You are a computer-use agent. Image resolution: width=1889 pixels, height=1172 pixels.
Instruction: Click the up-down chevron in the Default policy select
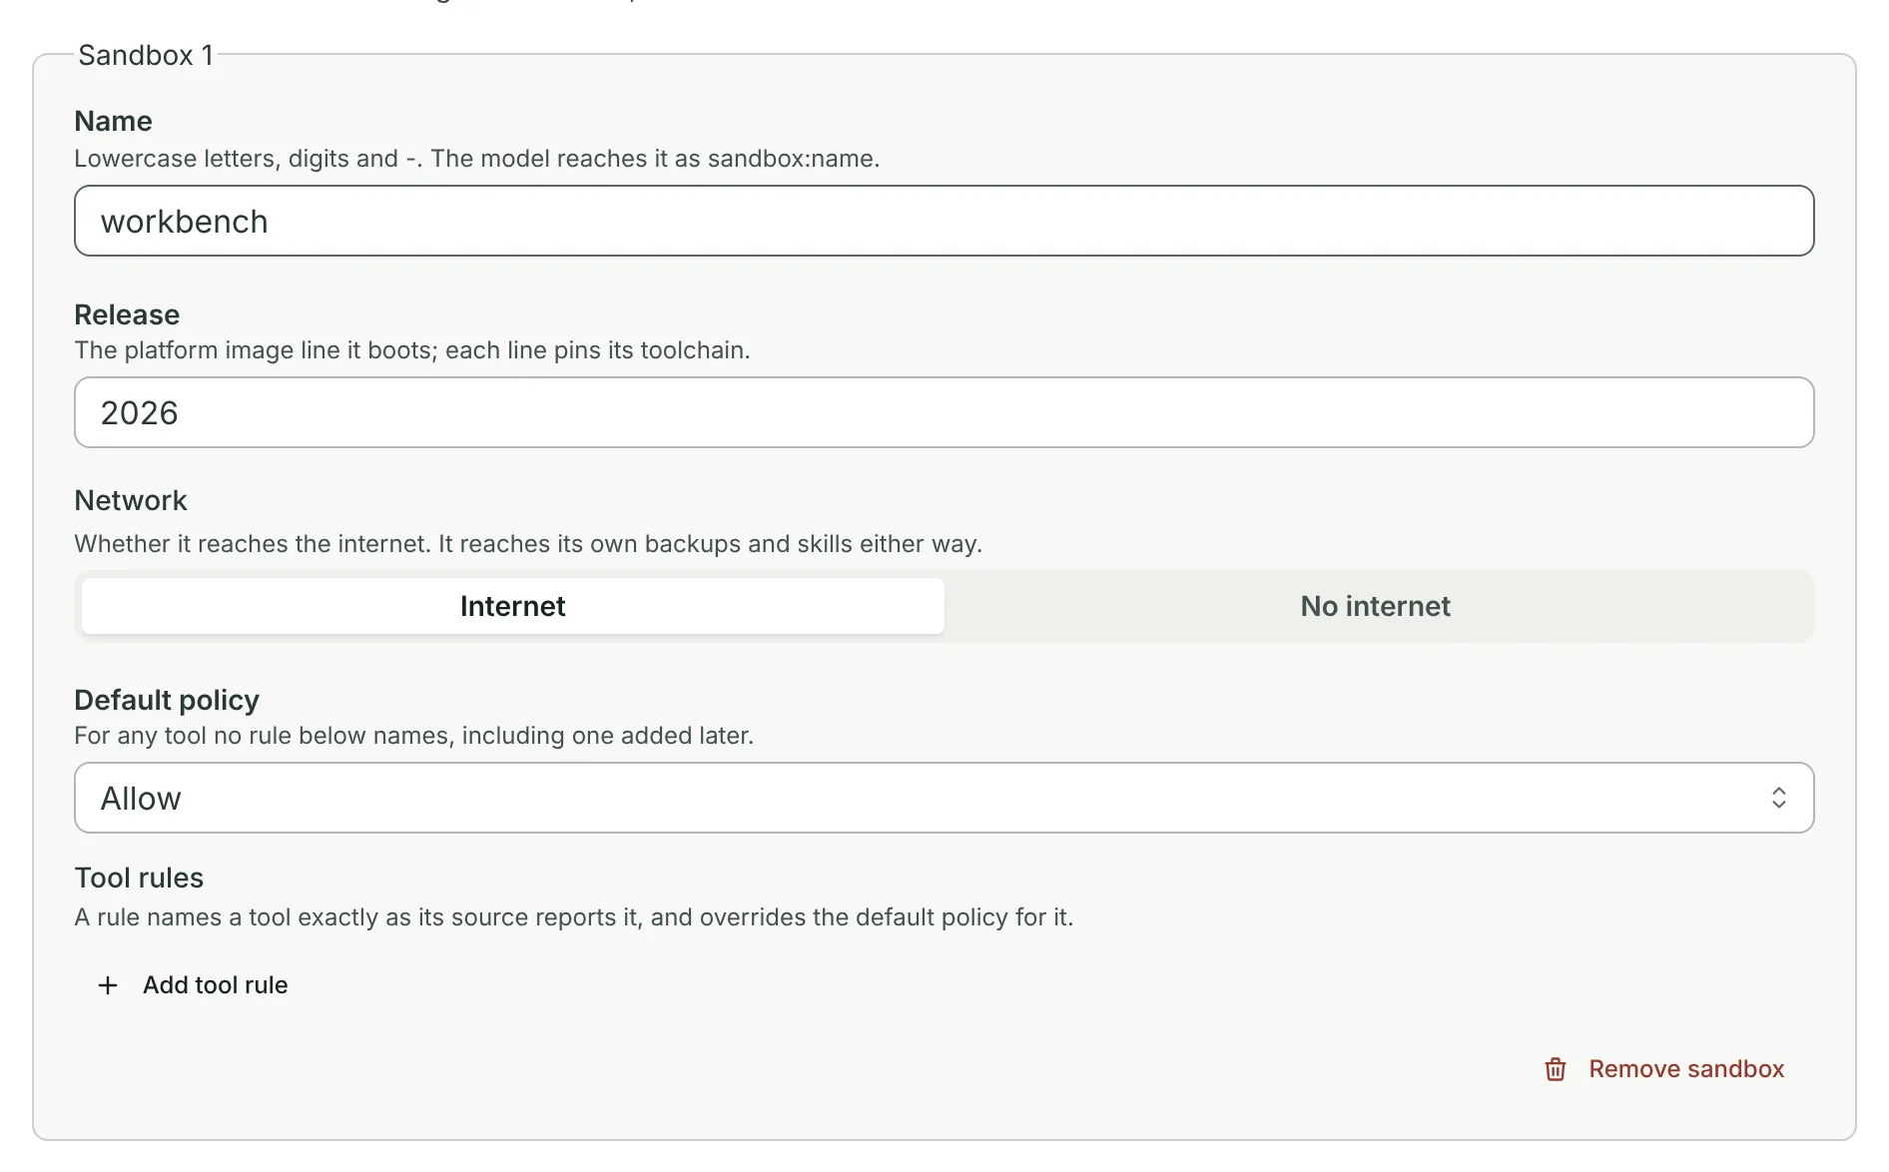[x=1778, y=798]
